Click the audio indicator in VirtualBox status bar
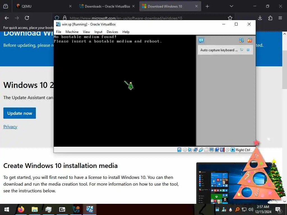Image resolution: width=287 pixels, height=215 pixels. tap(190, 150)
